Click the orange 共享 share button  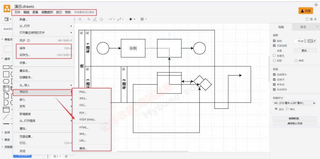[305, 11]
